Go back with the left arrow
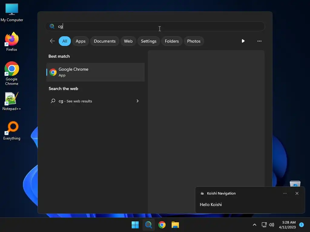Viewport: 310px width, 232px height. pyautogui.click(x=52, y=41)
